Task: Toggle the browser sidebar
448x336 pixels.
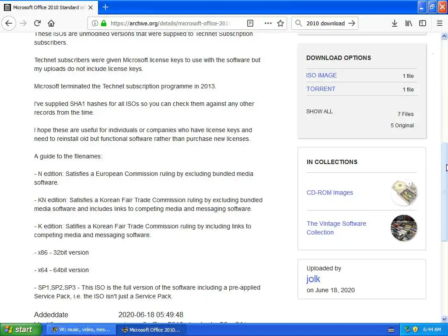Action: (x=423, y=23)
